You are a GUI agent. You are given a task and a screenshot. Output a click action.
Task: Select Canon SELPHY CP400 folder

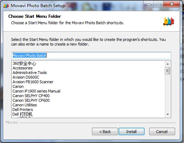pos(31,96)
